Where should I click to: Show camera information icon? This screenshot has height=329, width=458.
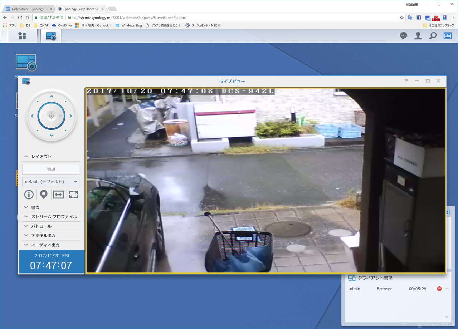29,195
